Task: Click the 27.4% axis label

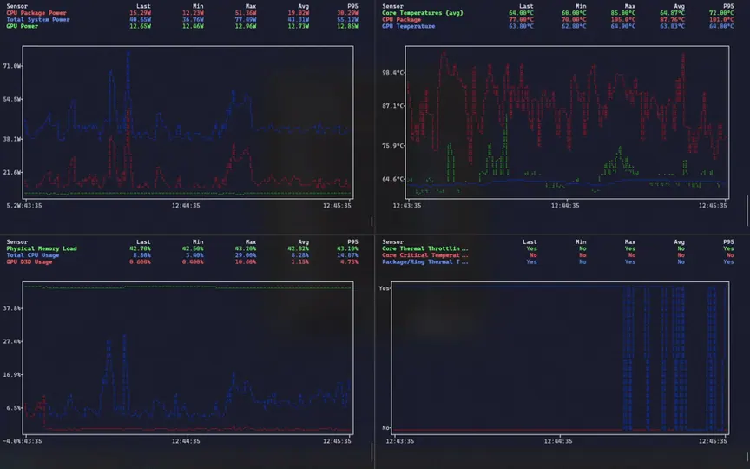Action: point(12,341)
